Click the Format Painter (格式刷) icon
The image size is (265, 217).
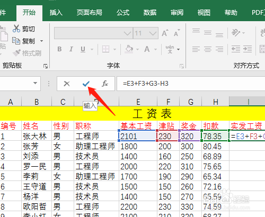16,53
